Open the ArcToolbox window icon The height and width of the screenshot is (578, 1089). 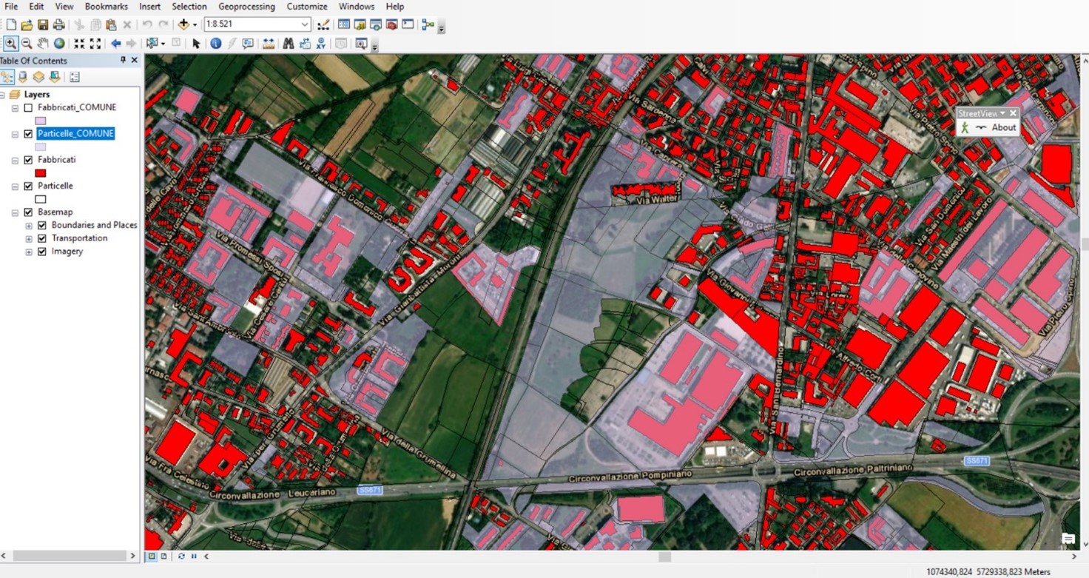tap(391, 24)
